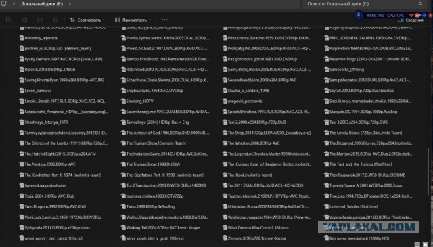The height and width of the screenshot is (247, 433).
Task: Select file Pyatiy.Element.1997.XviD.BDRip.[SMALL-RiP]
Action: 61,59
